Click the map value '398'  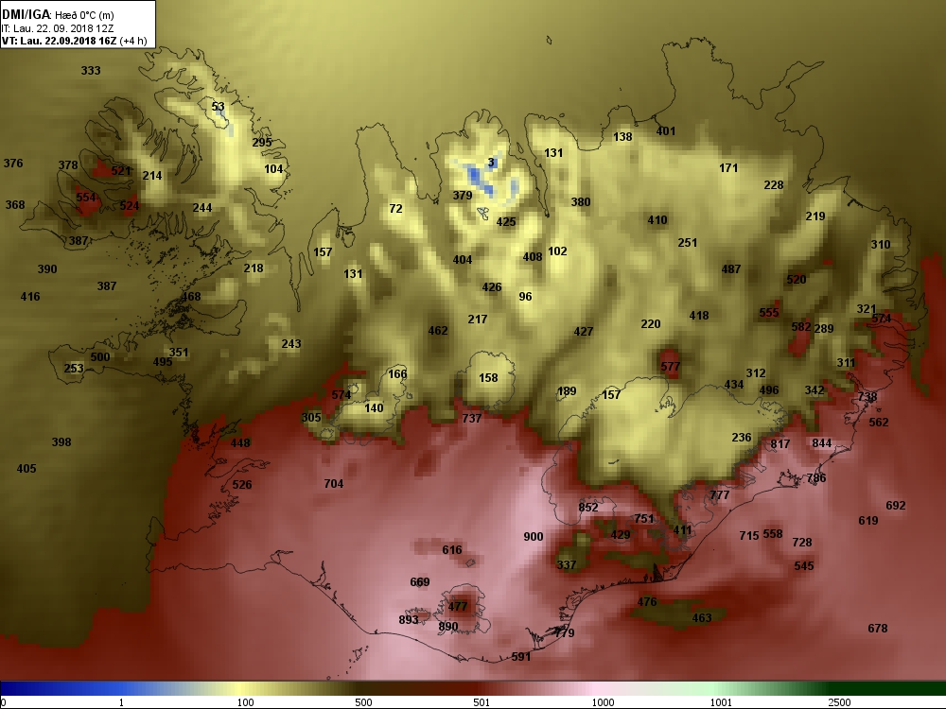pos(61,442)
